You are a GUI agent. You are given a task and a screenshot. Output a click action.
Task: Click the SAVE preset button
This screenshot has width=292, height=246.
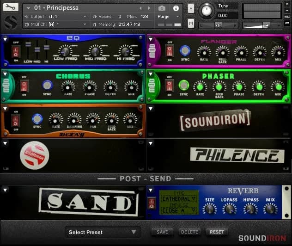(x=162, y=232)
